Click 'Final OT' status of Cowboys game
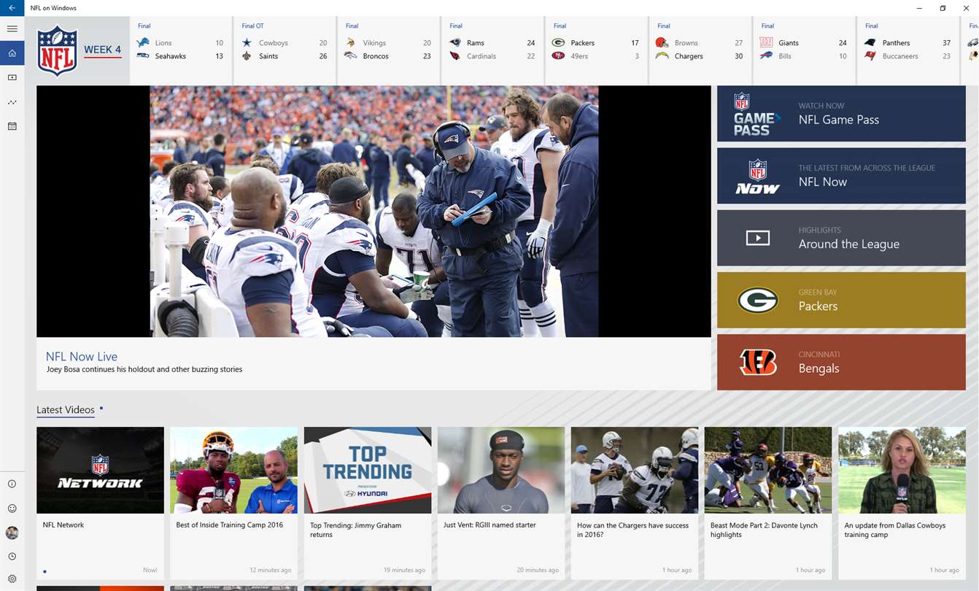Screen dimensions: 979x591 (x=252, y=26)
